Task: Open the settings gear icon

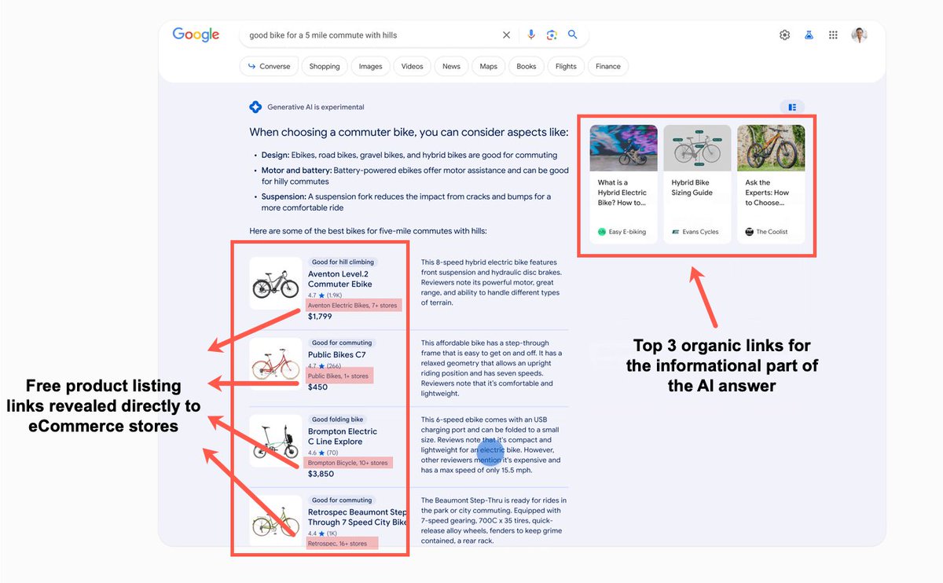Action: click(784, 35)
